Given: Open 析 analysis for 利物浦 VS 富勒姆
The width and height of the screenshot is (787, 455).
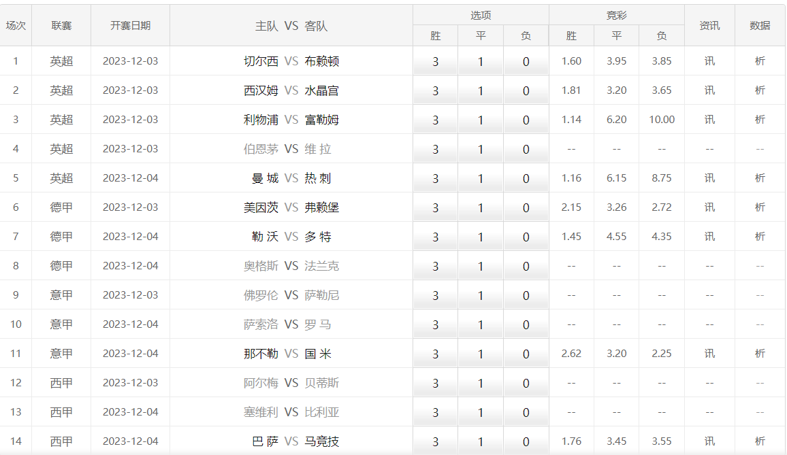Looking at the screenshot, I should point(760,120).
